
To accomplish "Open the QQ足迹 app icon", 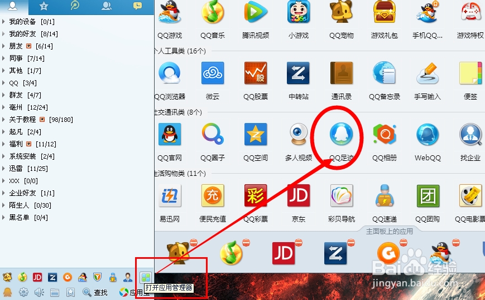I will point(342,134).
